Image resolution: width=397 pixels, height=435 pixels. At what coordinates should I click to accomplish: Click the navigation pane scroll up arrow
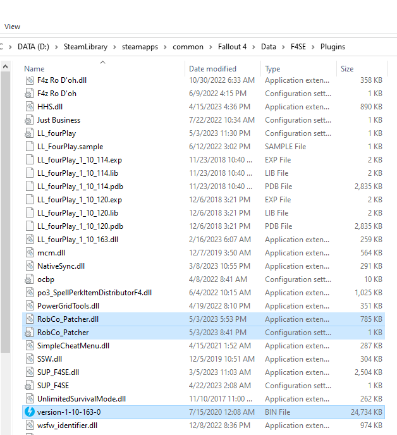coord(5,66)
